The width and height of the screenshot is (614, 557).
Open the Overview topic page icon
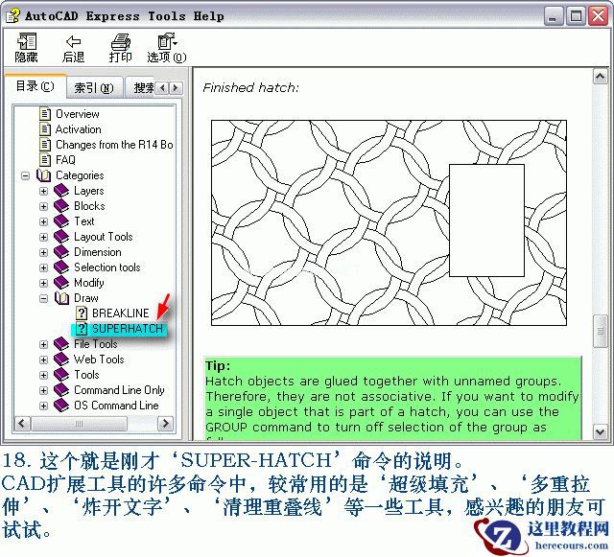click(45, 114)
